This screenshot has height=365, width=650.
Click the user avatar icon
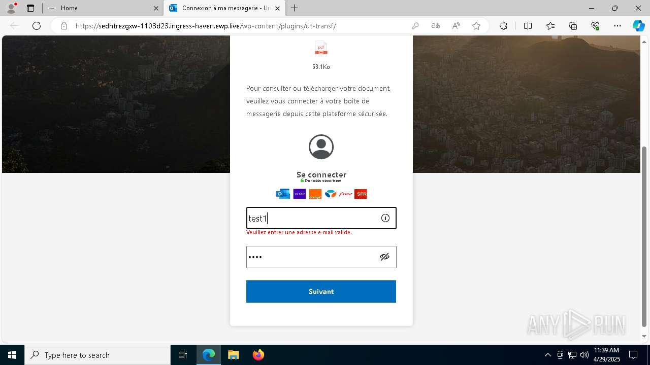(x=321, y=147)
